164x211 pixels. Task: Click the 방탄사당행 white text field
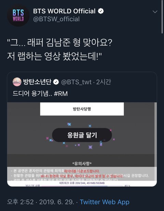coord(82,109)
